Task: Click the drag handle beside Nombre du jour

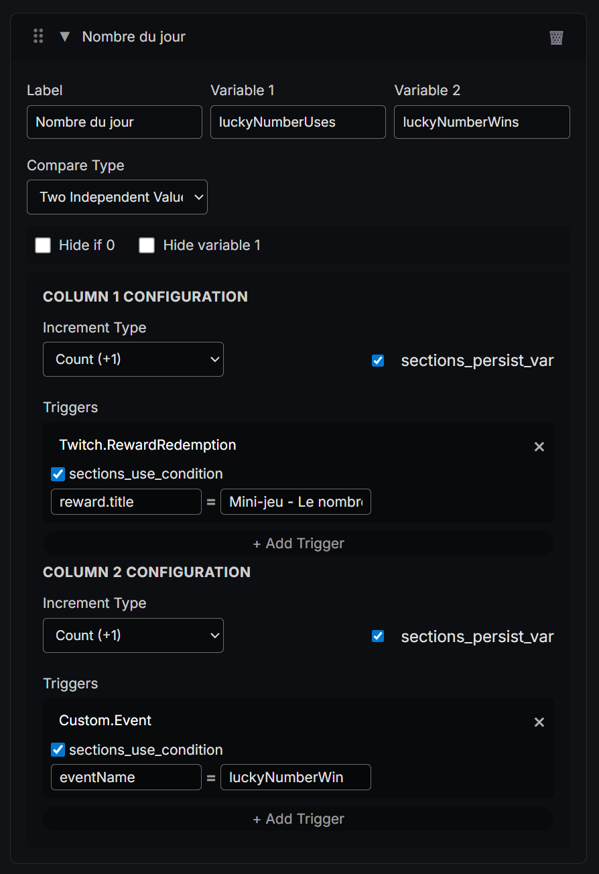Action: click(x=38, y=36)
